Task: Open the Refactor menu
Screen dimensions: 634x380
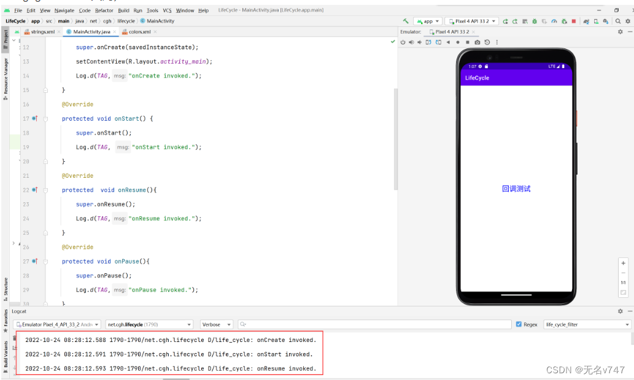Action: 104,10
